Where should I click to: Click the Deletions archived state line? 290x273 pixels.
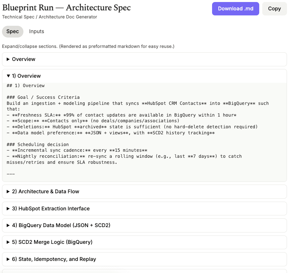132,127
